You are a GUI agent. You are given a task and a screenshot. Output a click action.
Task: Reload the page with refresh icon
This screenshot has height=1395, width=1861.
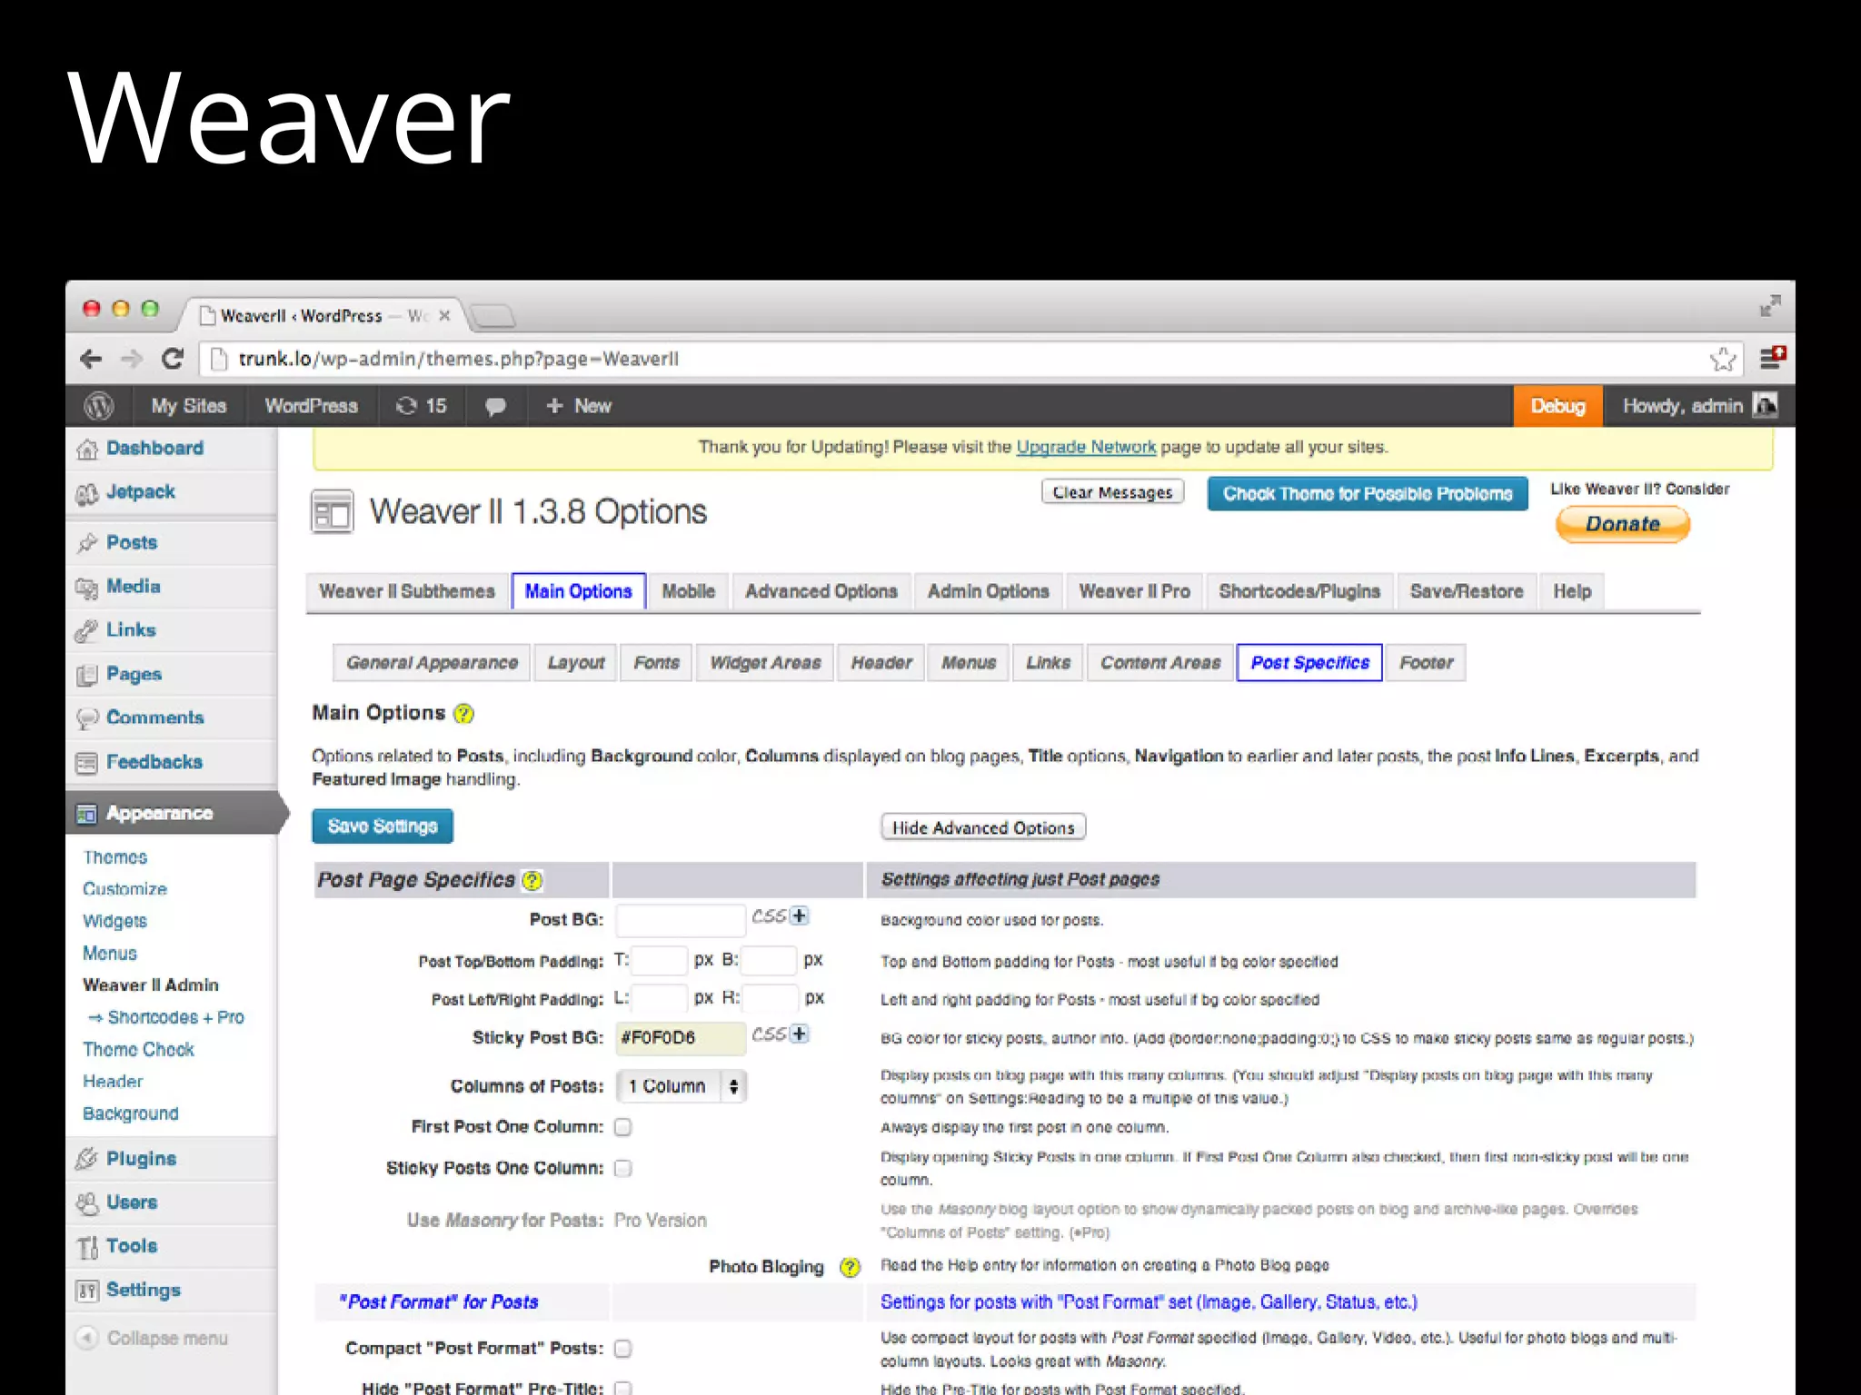[173, 359]
